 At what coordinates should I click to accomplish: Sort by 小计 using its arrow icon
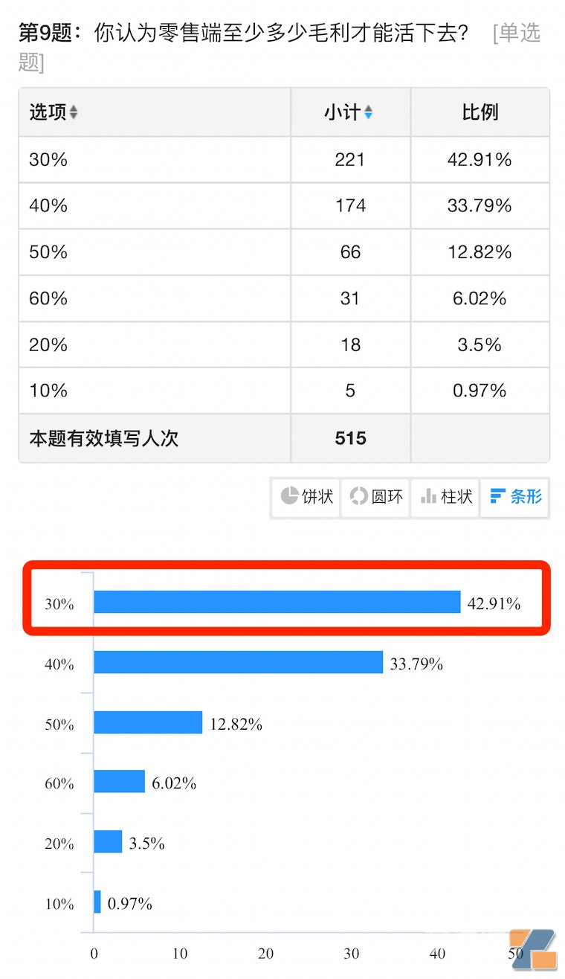click(x=369, y=112)
